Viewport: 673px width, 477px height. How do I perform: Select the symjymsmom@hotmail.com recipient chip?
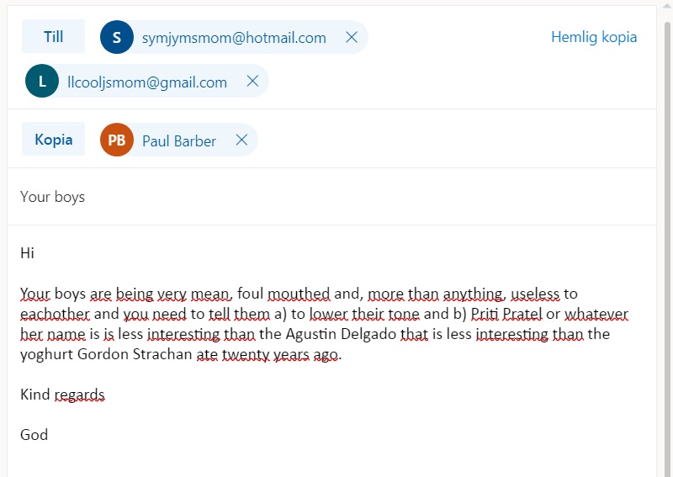click(x=234, y=37)
